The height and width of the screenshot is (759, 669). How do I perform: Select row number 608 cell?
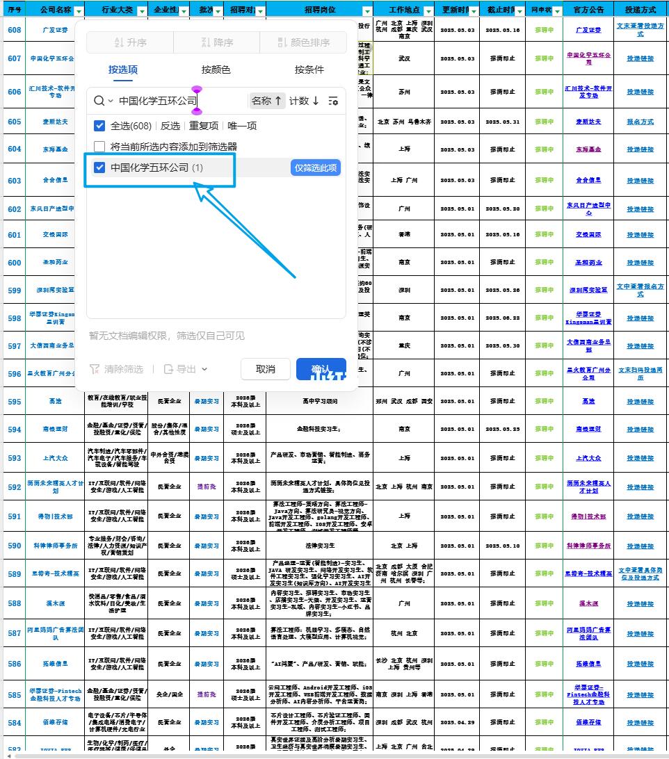[x=14, y=30]
